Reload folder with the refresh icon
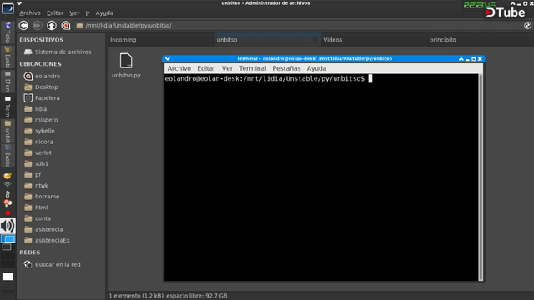 [527, 26]
